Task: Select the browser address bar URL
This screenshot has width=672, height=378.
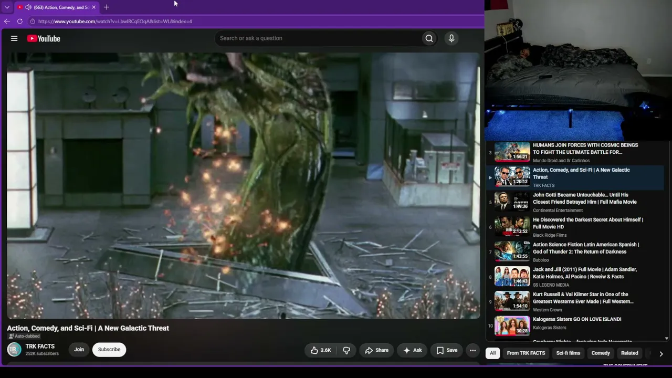Action: click(115, 22)
